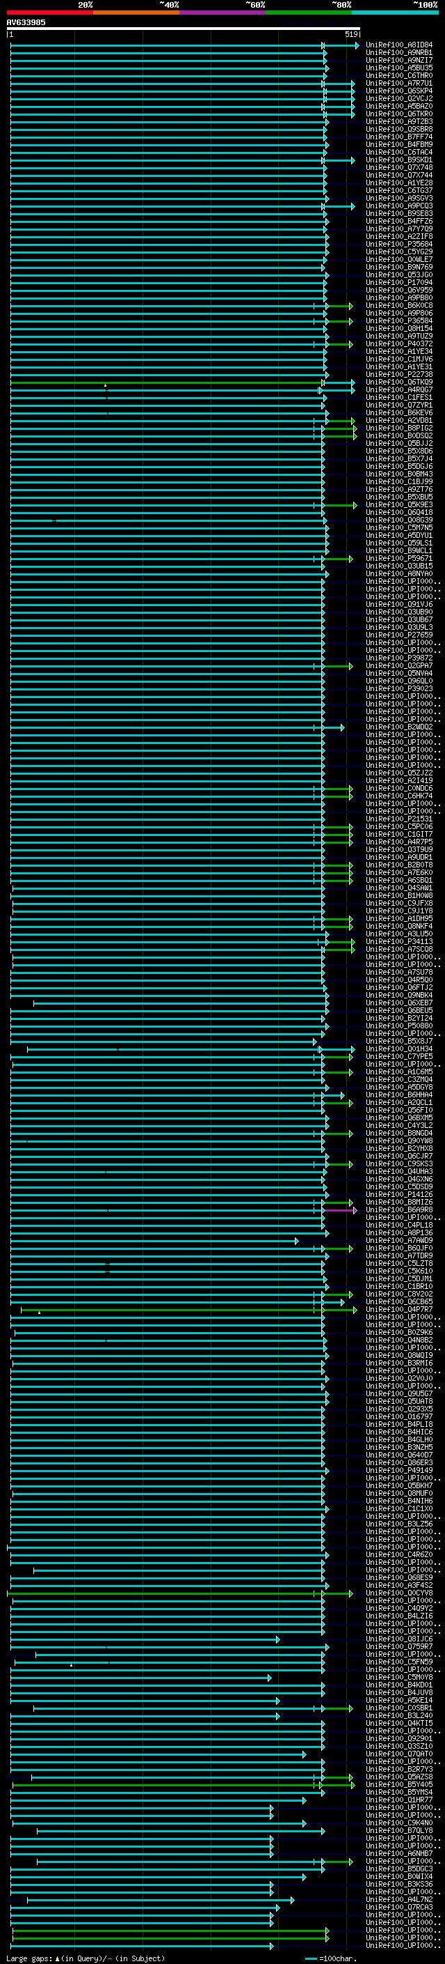Select the UniRef100_A9PCQ3 label
This screenshot has width=445, height=1964.
(399, 206)
